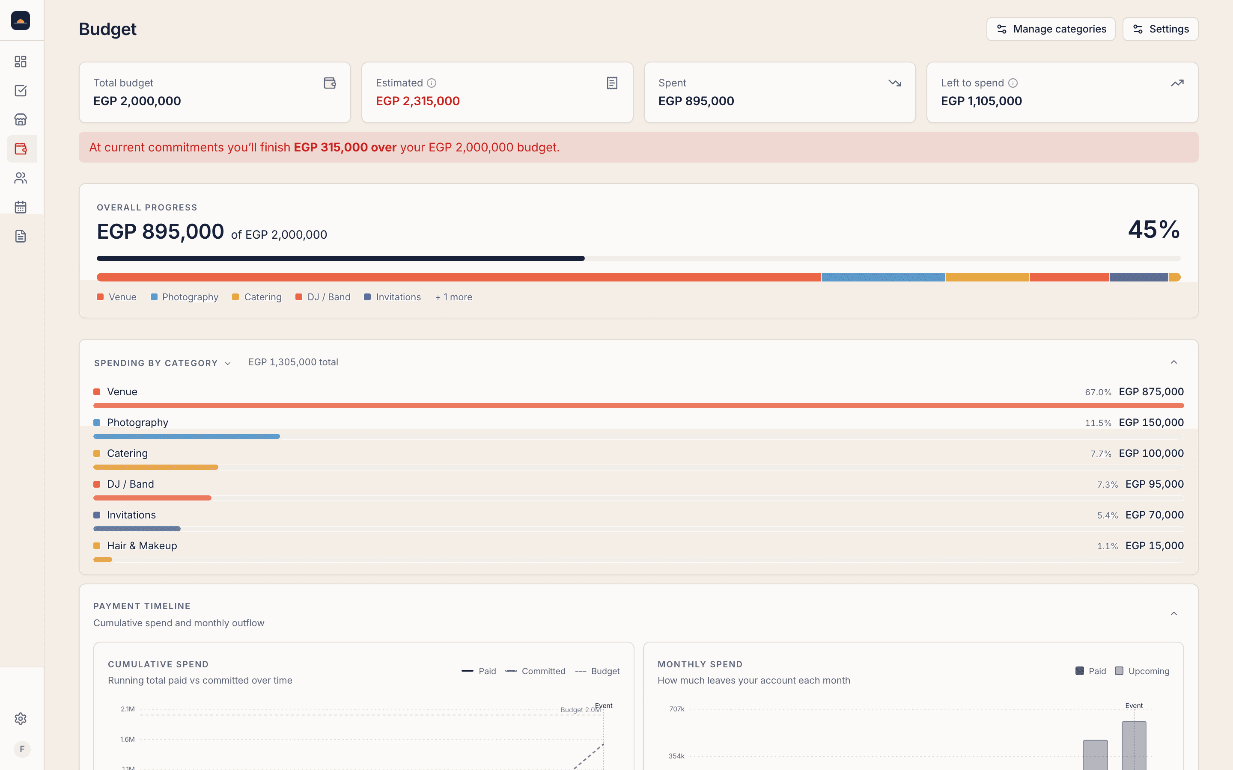The height and width of the screenshot is (770, 1233).
Task: Click the over-budget warning banner
Action: [638, 147]
